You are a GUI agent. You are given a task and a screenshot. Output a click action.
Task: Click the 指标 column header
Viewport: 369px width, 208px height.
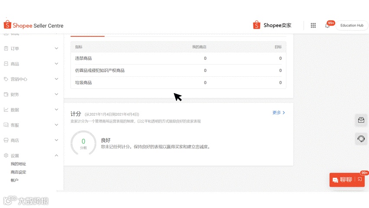pyautogui.click(x=79, y=47)
